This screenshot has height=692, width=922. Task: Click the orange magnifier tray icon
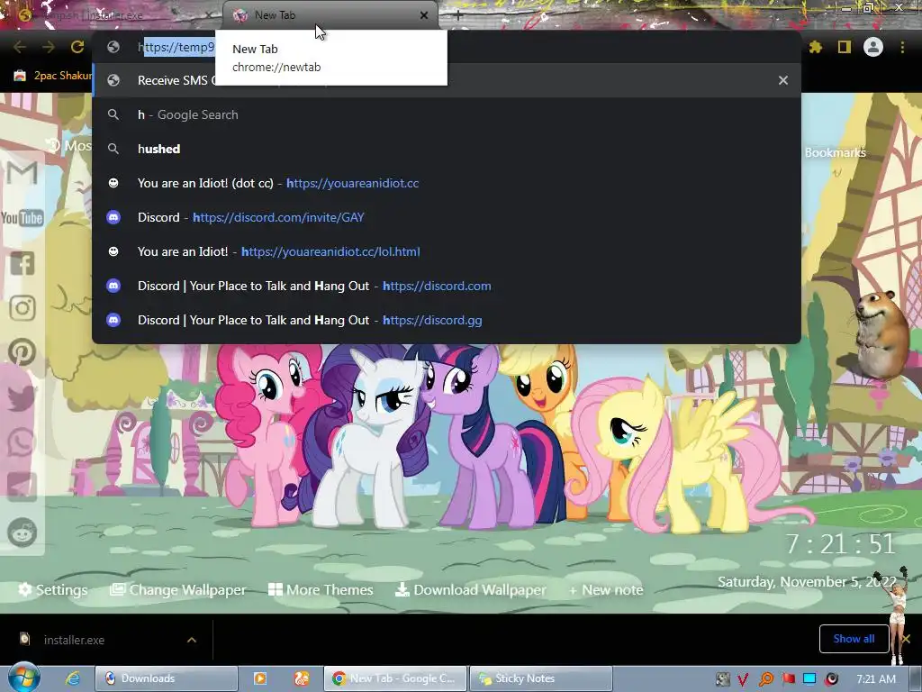pyautogui.click(x=766, y=679)
